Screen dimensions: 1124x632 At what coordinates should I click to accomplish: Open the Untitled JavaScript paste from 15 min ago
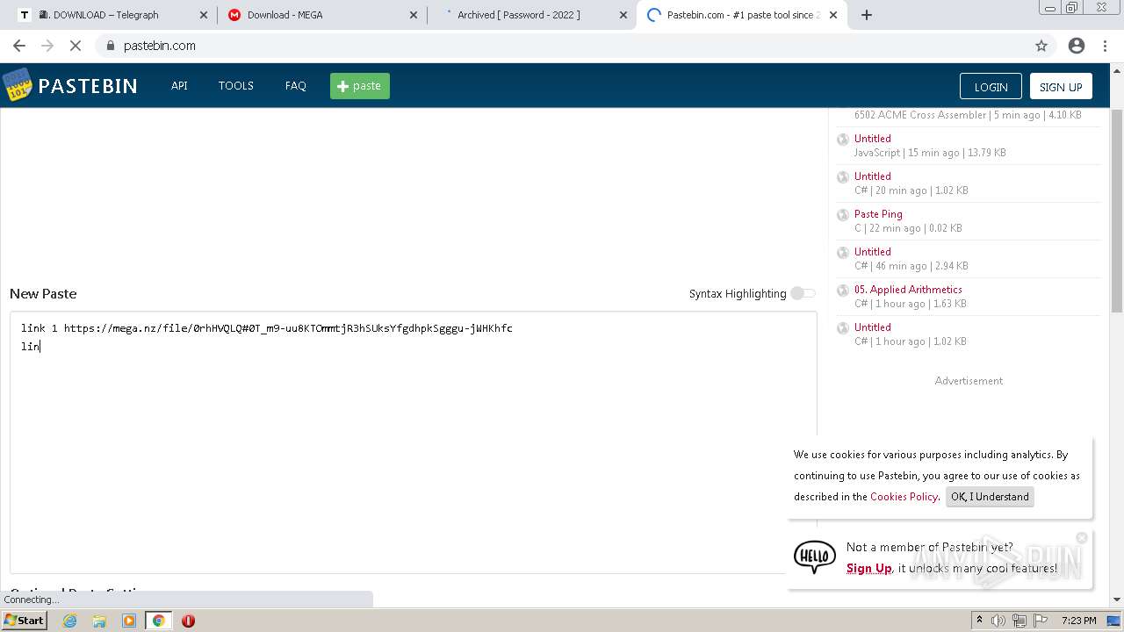pos(872,139)
